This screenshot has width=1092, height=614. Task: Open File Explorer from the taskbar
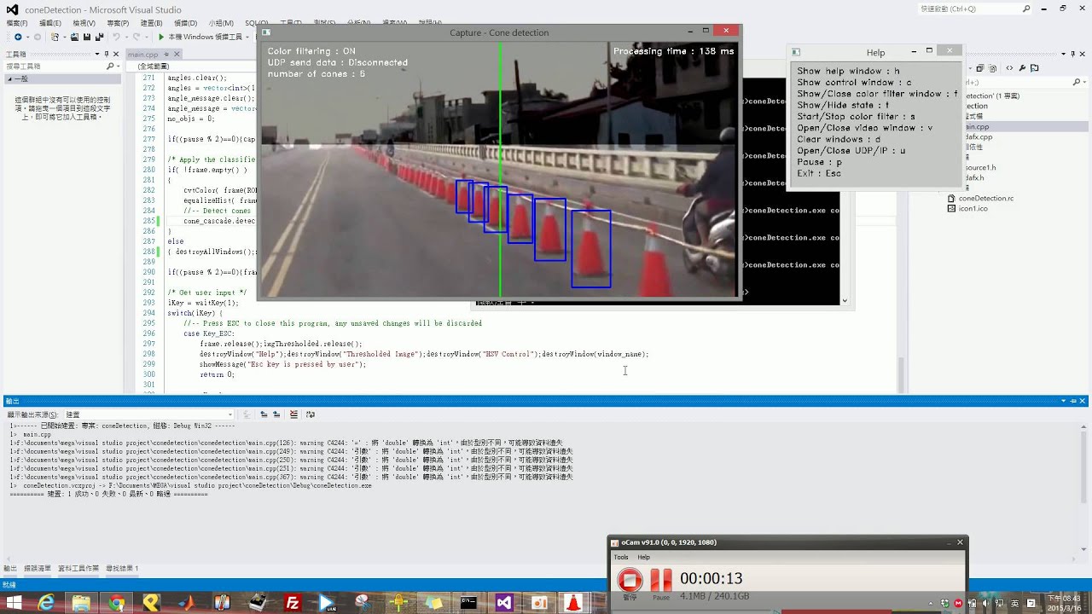[81, 603]
